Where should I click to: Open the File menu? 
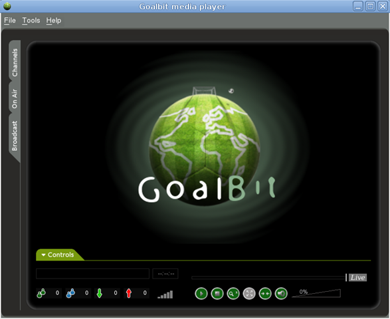point(10,21)
